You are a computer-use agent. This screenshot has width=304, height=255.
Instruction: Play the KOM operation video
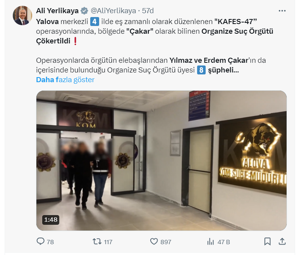coord(161,160)
